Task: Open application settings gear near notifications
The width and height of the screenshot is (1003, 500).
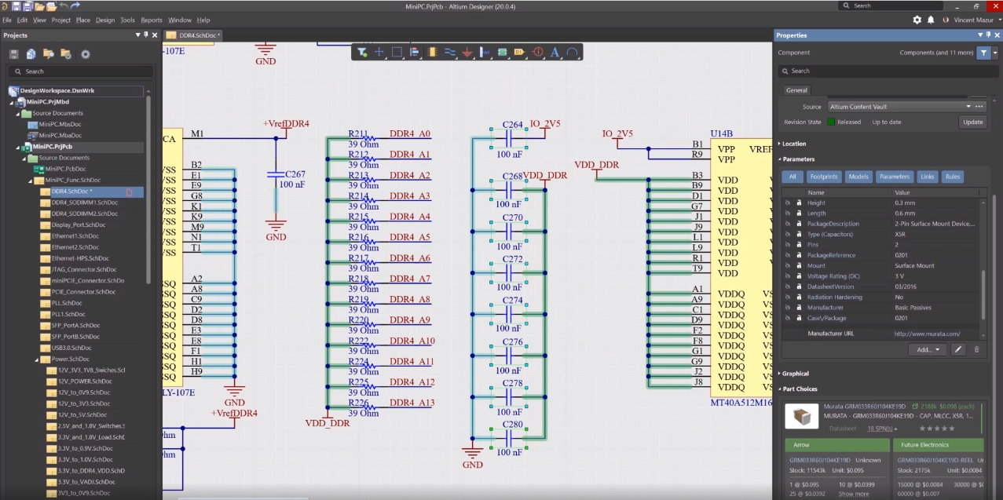Action: (x=917, y=20)
